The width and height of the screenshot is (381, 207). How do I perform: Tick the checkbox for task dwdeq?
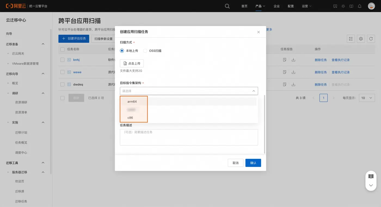(x=62, y=84)
